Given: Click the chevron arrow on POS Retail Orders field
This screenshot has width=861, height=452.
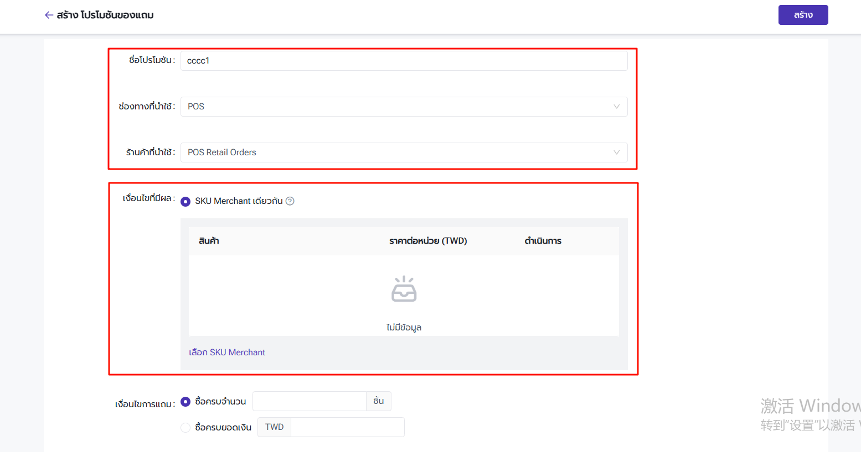Looking at the screenshot, I should point(616,153).
